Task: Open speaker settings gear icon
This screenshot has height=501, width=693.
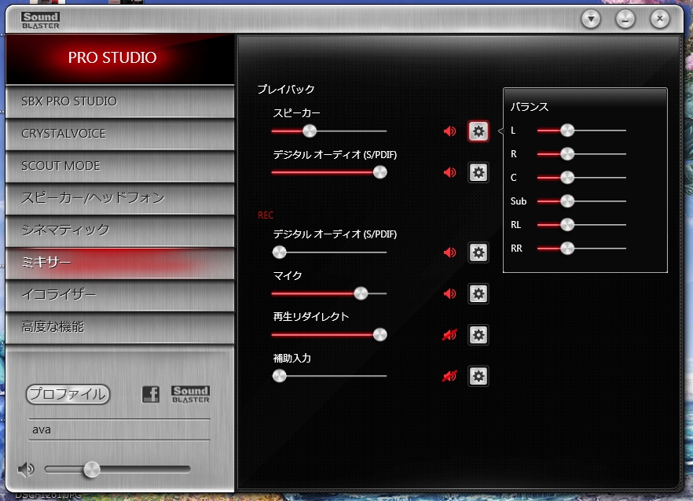Action: pos(478,131)
